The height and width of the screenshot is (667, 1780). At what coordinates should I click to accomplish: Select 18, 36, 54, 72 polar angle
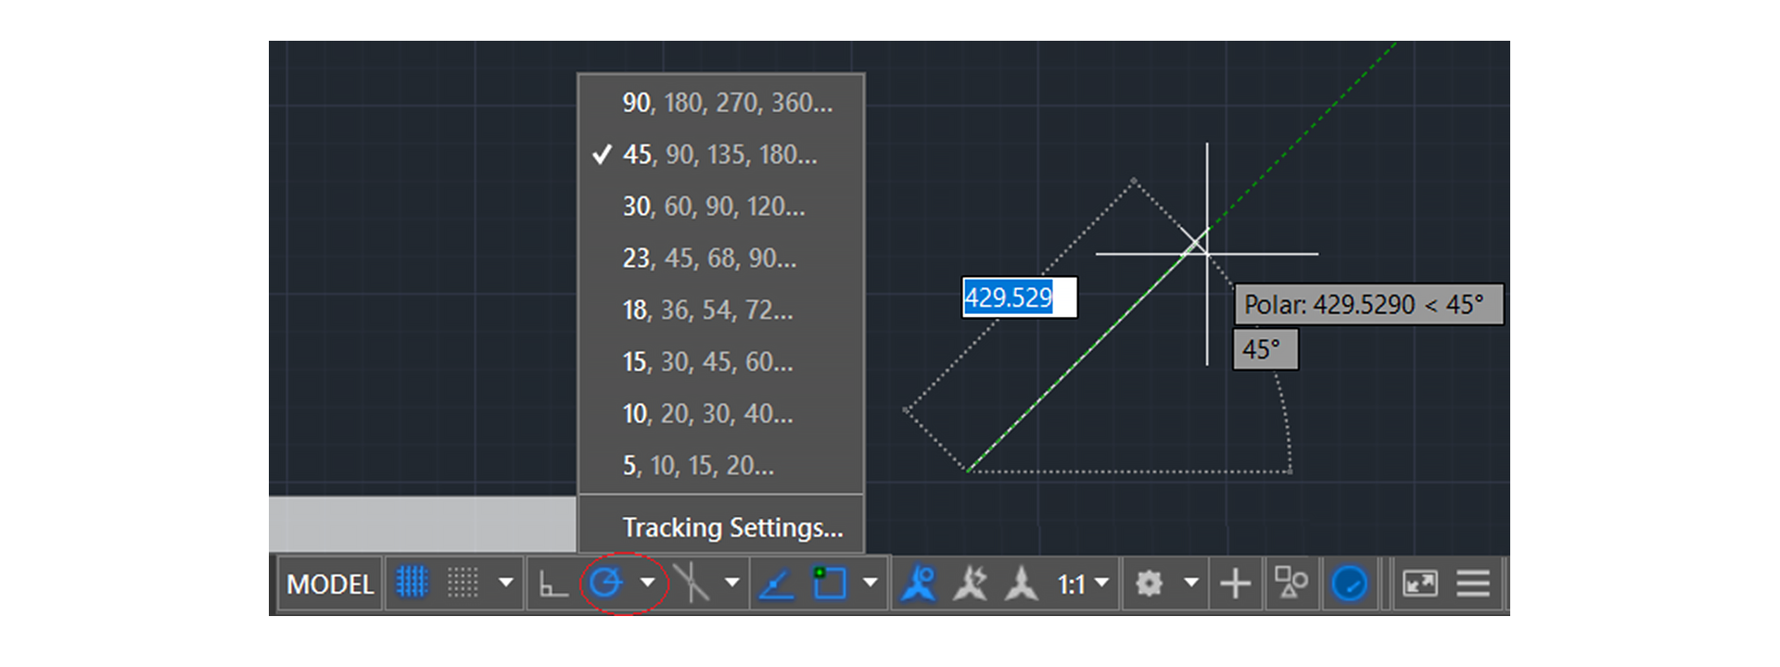tap(721, 309)
